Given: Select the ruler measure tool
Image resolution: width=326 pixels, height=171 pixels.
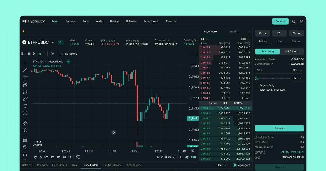Looking at the screenshot, I should coord(25,123).
